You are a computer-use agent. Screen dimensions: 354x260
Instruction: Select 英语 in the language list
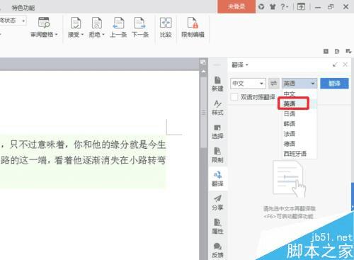coord(299,103)
